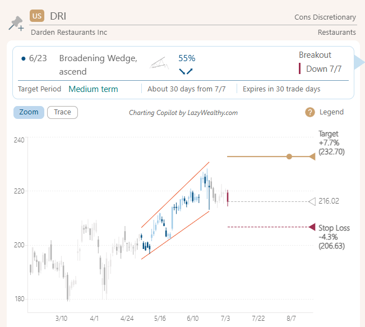Click the US market badge

coord(38,16)
